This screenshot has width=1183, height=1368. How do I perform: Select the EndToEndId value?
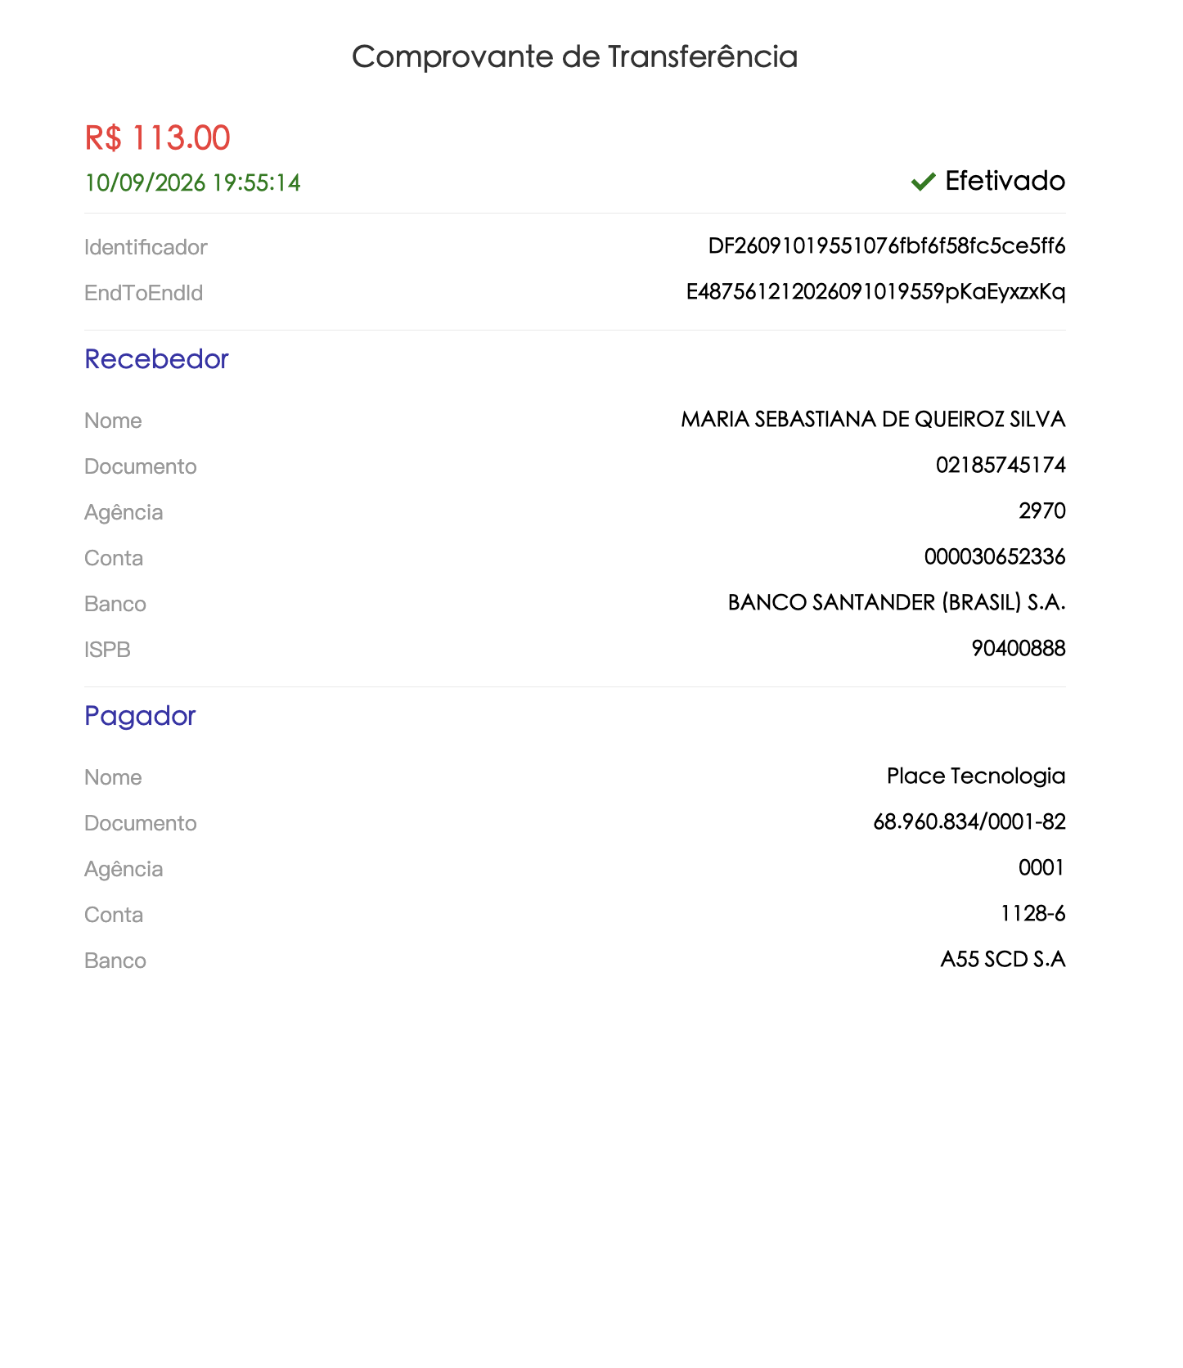(x=875, y=292)
